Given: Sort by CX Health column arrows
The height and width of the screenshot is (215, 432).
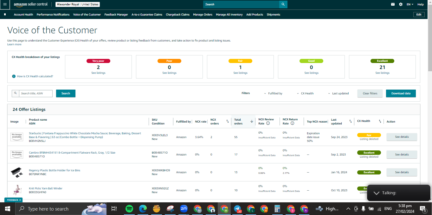Looking at the screenshot, I should coord(380,121).
